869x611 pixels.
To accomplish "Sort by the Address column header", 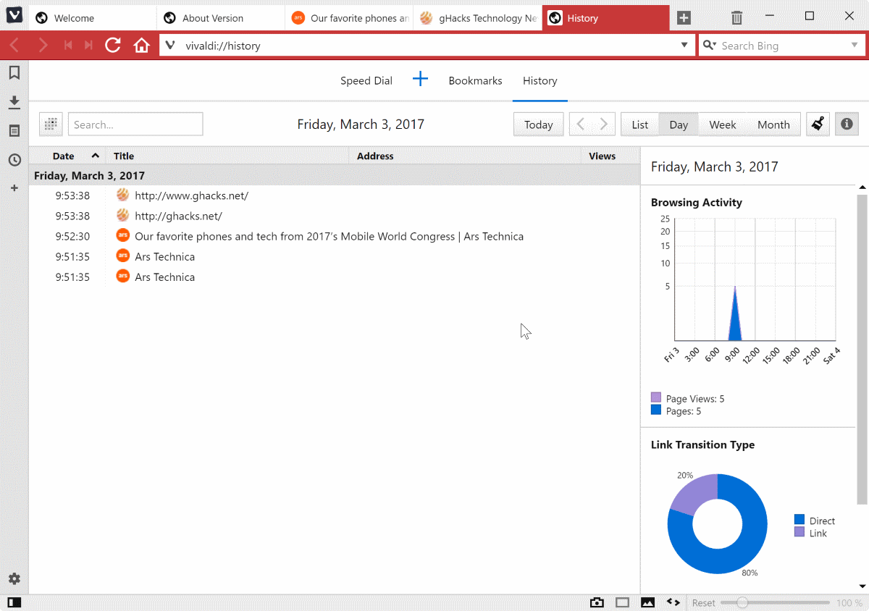I will [x=465, y=156].
